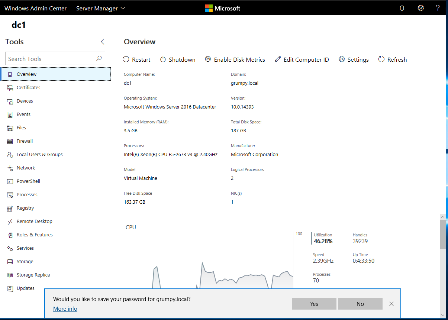Click the Firewall sidebar icon
This screenshot has width=448, height=320.
click(x=10, y=141)
